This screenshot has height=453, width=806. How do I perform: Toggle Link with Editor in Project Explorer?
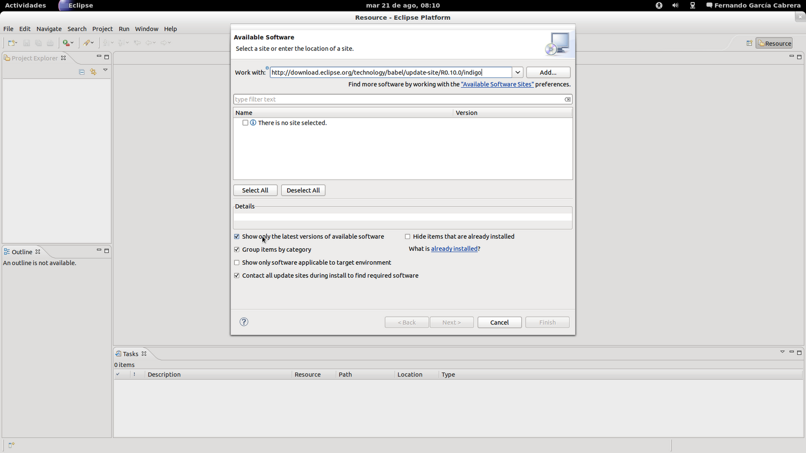coord(93,72)
